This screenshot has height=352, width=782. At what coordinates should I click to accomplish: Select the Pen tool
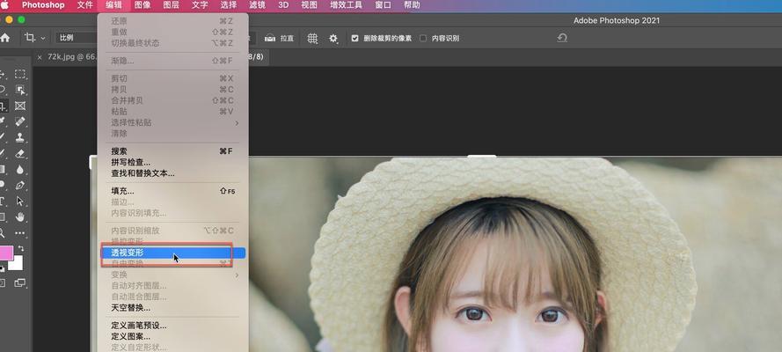20,186
